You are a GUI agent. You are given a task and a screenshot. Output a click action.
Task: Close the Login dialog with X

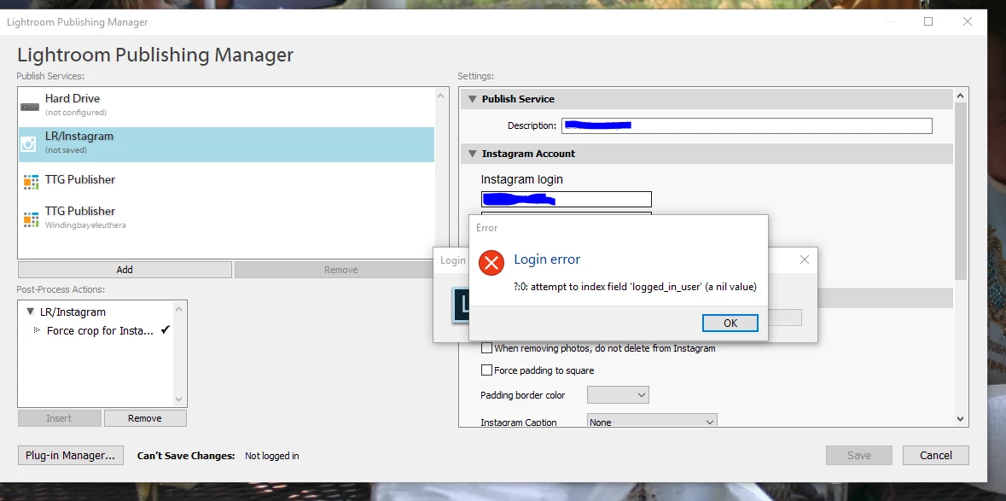coord(805,259)
